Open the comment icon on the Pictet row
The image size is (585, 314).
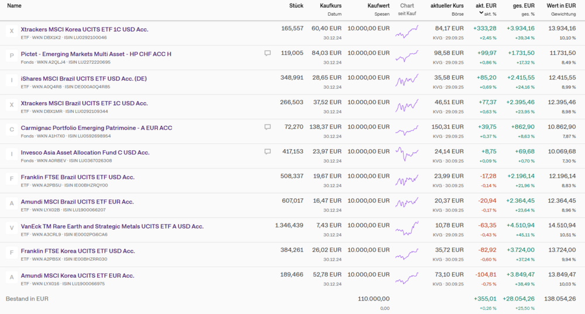click(x=267, y=53)
